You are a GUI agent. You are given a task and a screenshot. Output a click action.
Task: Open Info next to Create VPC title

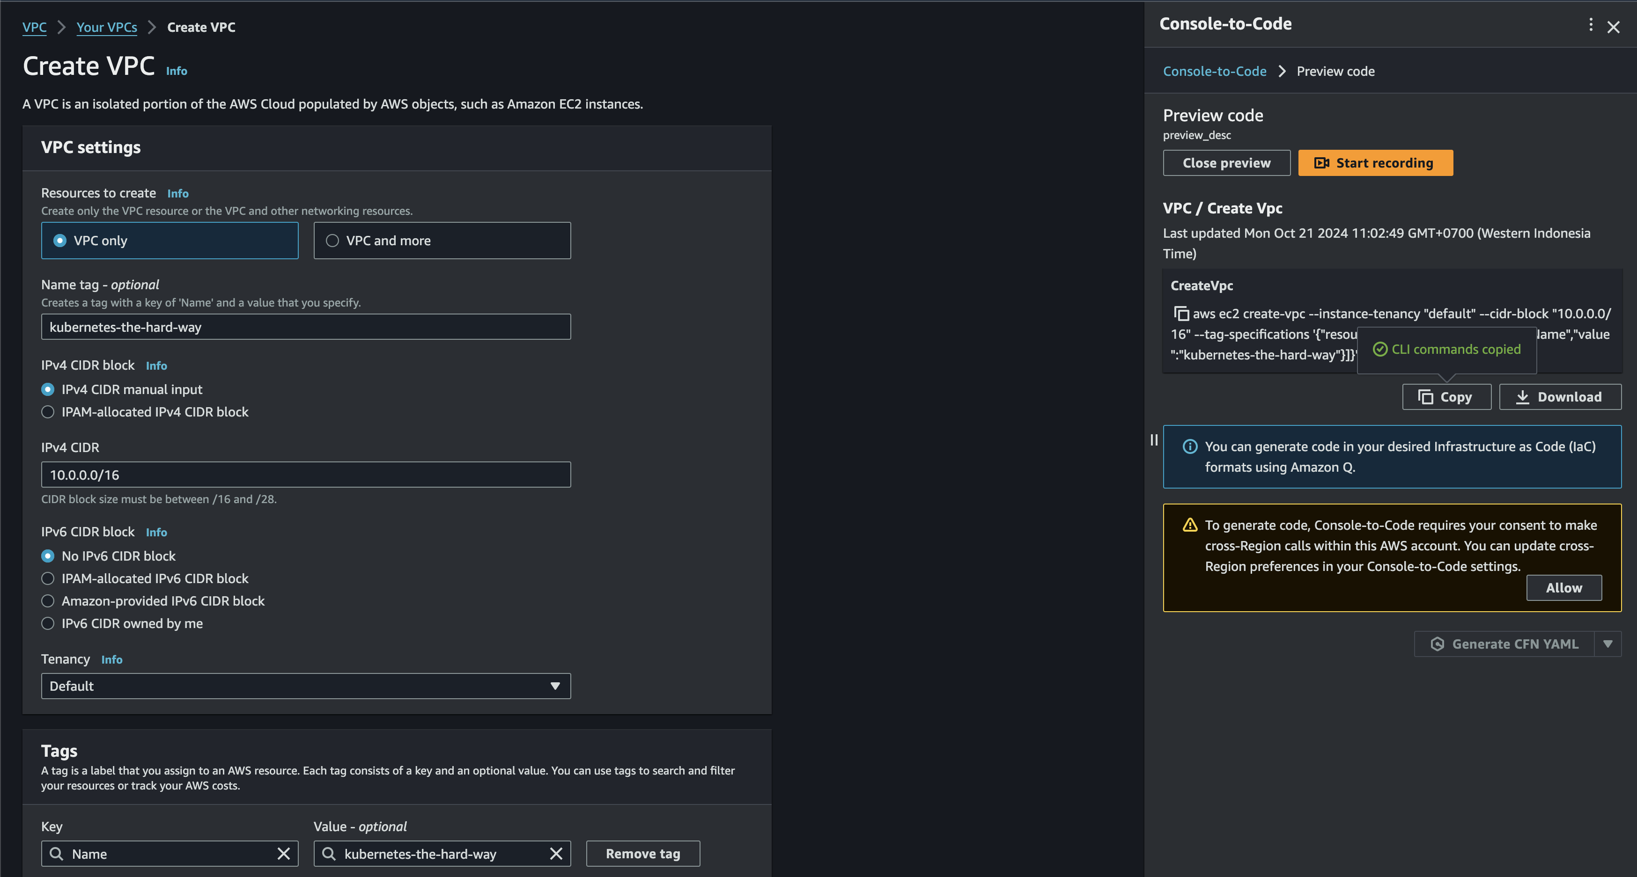177,71
